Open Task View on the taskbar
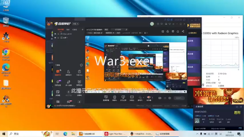Viewport: 244px width, 137px height. (x=57, y=134)
